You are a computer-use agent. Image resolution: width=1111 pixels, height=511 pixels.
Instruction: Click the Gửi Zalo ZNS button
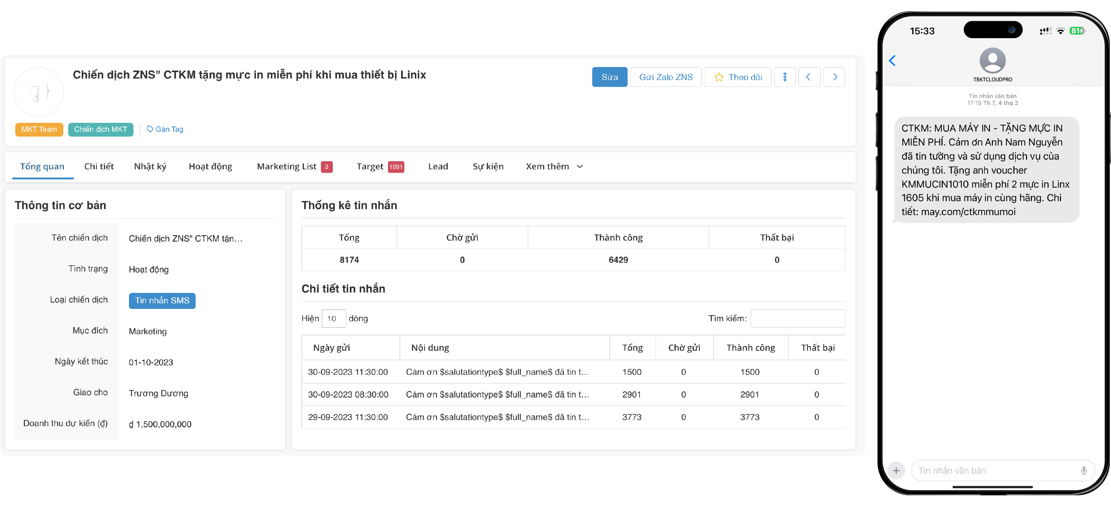coord(666,77)
